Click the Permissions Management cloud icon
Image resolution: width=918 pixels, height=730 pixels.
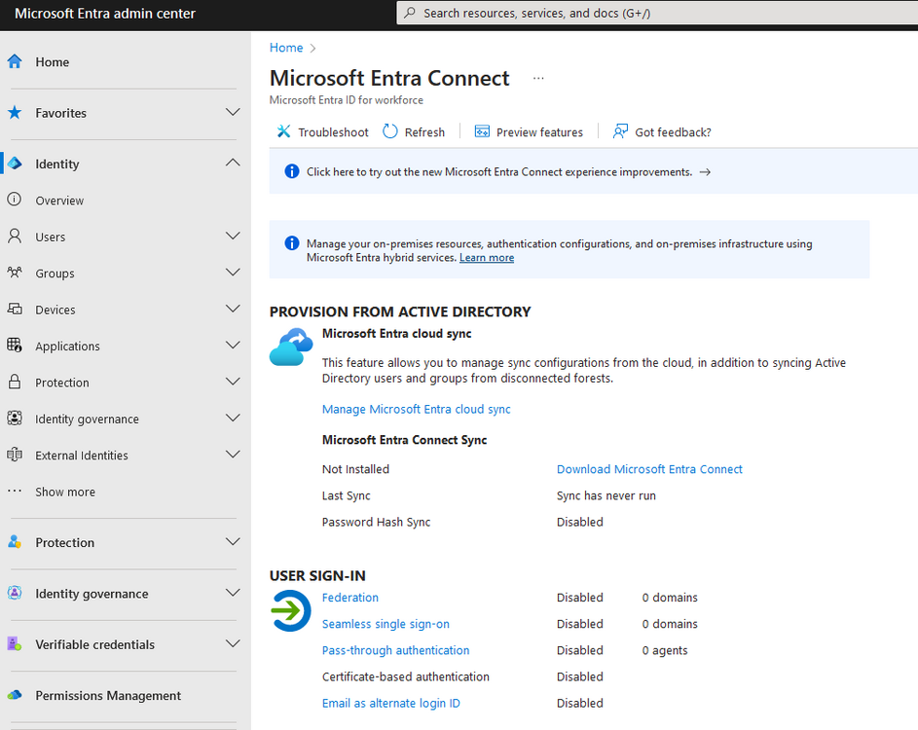coord(14,695)
